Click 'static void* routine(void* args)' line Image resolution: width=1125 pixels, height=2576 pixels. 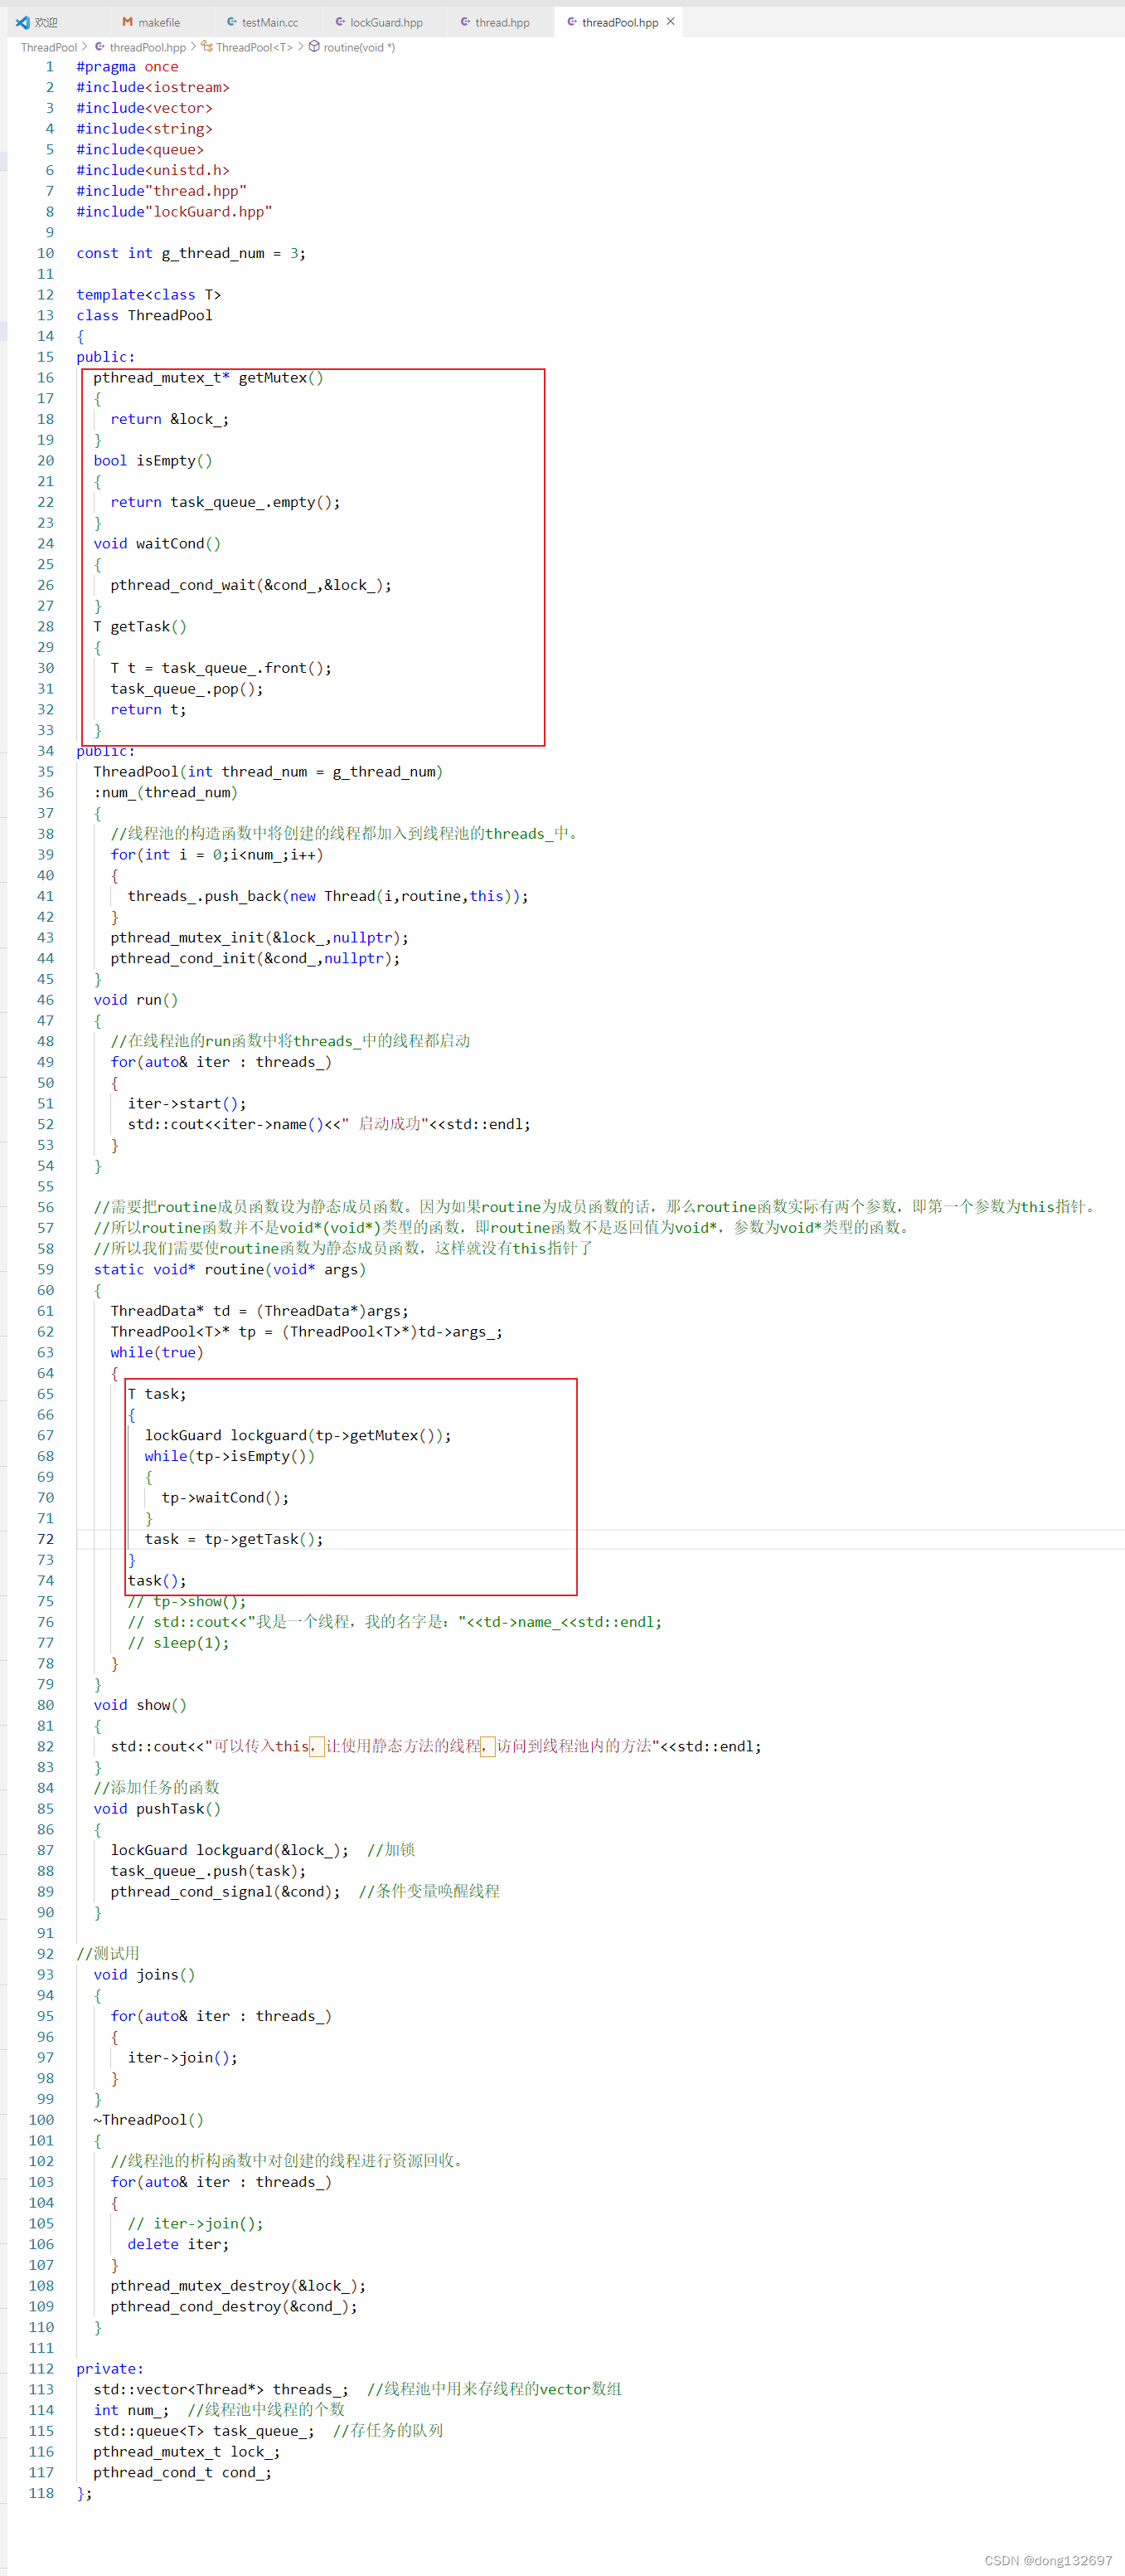click(230, 1270)
